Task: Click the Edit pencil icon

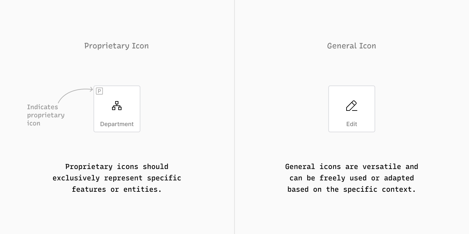Action: 351,106
